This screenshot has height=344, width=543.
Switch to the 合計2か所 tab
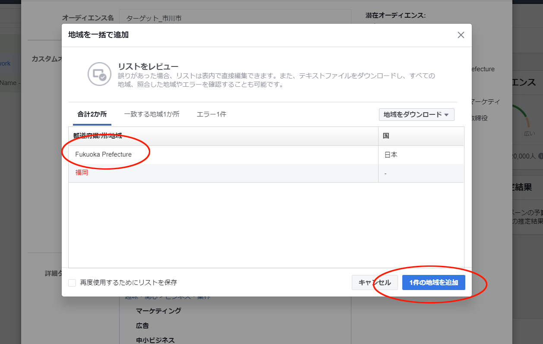[x=92, y=114]
